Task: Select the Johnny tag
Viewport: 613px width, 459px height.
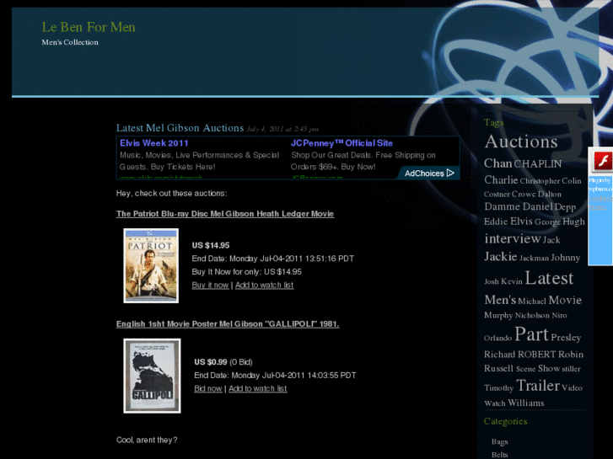Action: pos(565,258)
